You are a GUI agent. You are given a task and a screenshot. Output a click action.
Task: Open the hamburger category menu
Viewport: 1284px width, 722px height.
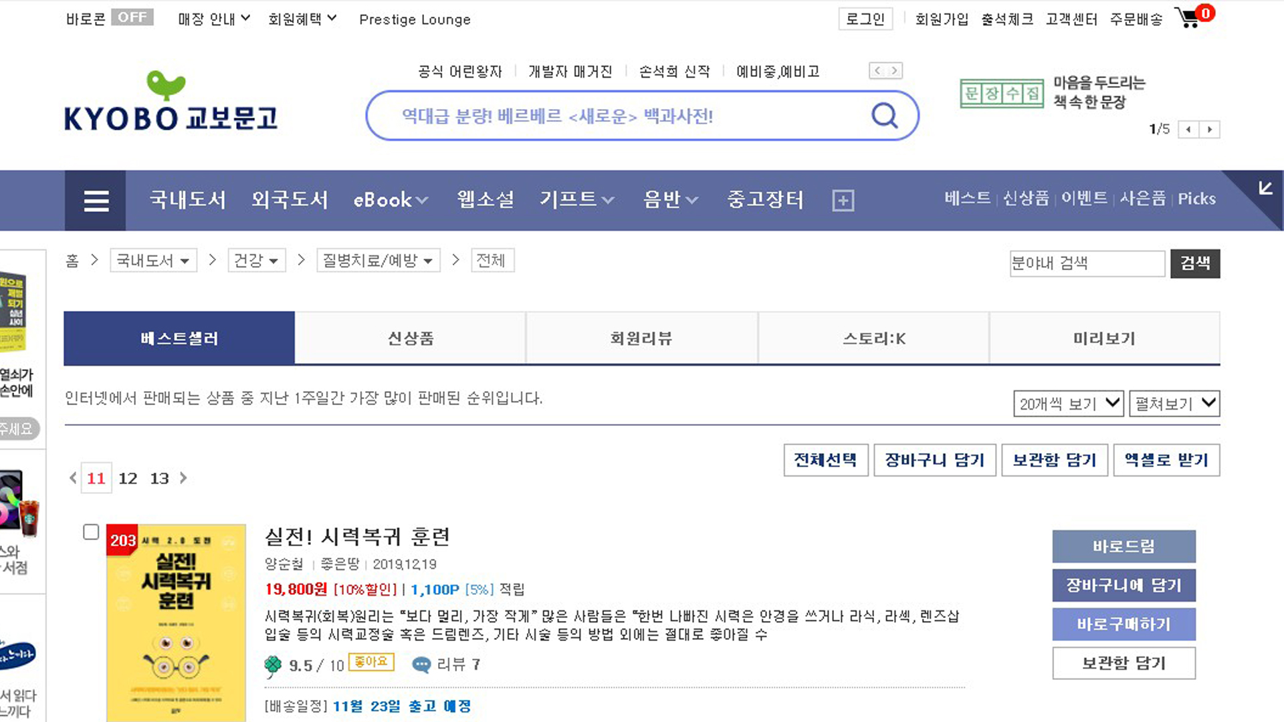click(96, 201)
